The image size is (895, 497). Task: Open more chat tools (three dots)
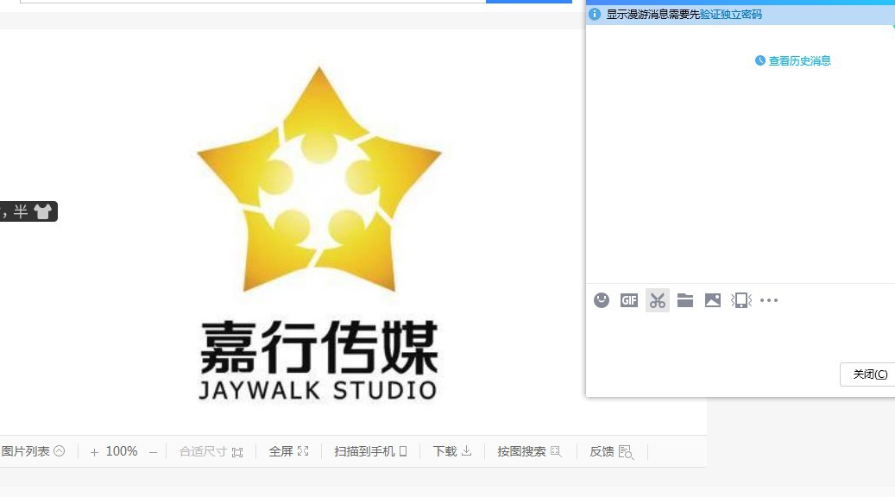[x=769, y=300]
